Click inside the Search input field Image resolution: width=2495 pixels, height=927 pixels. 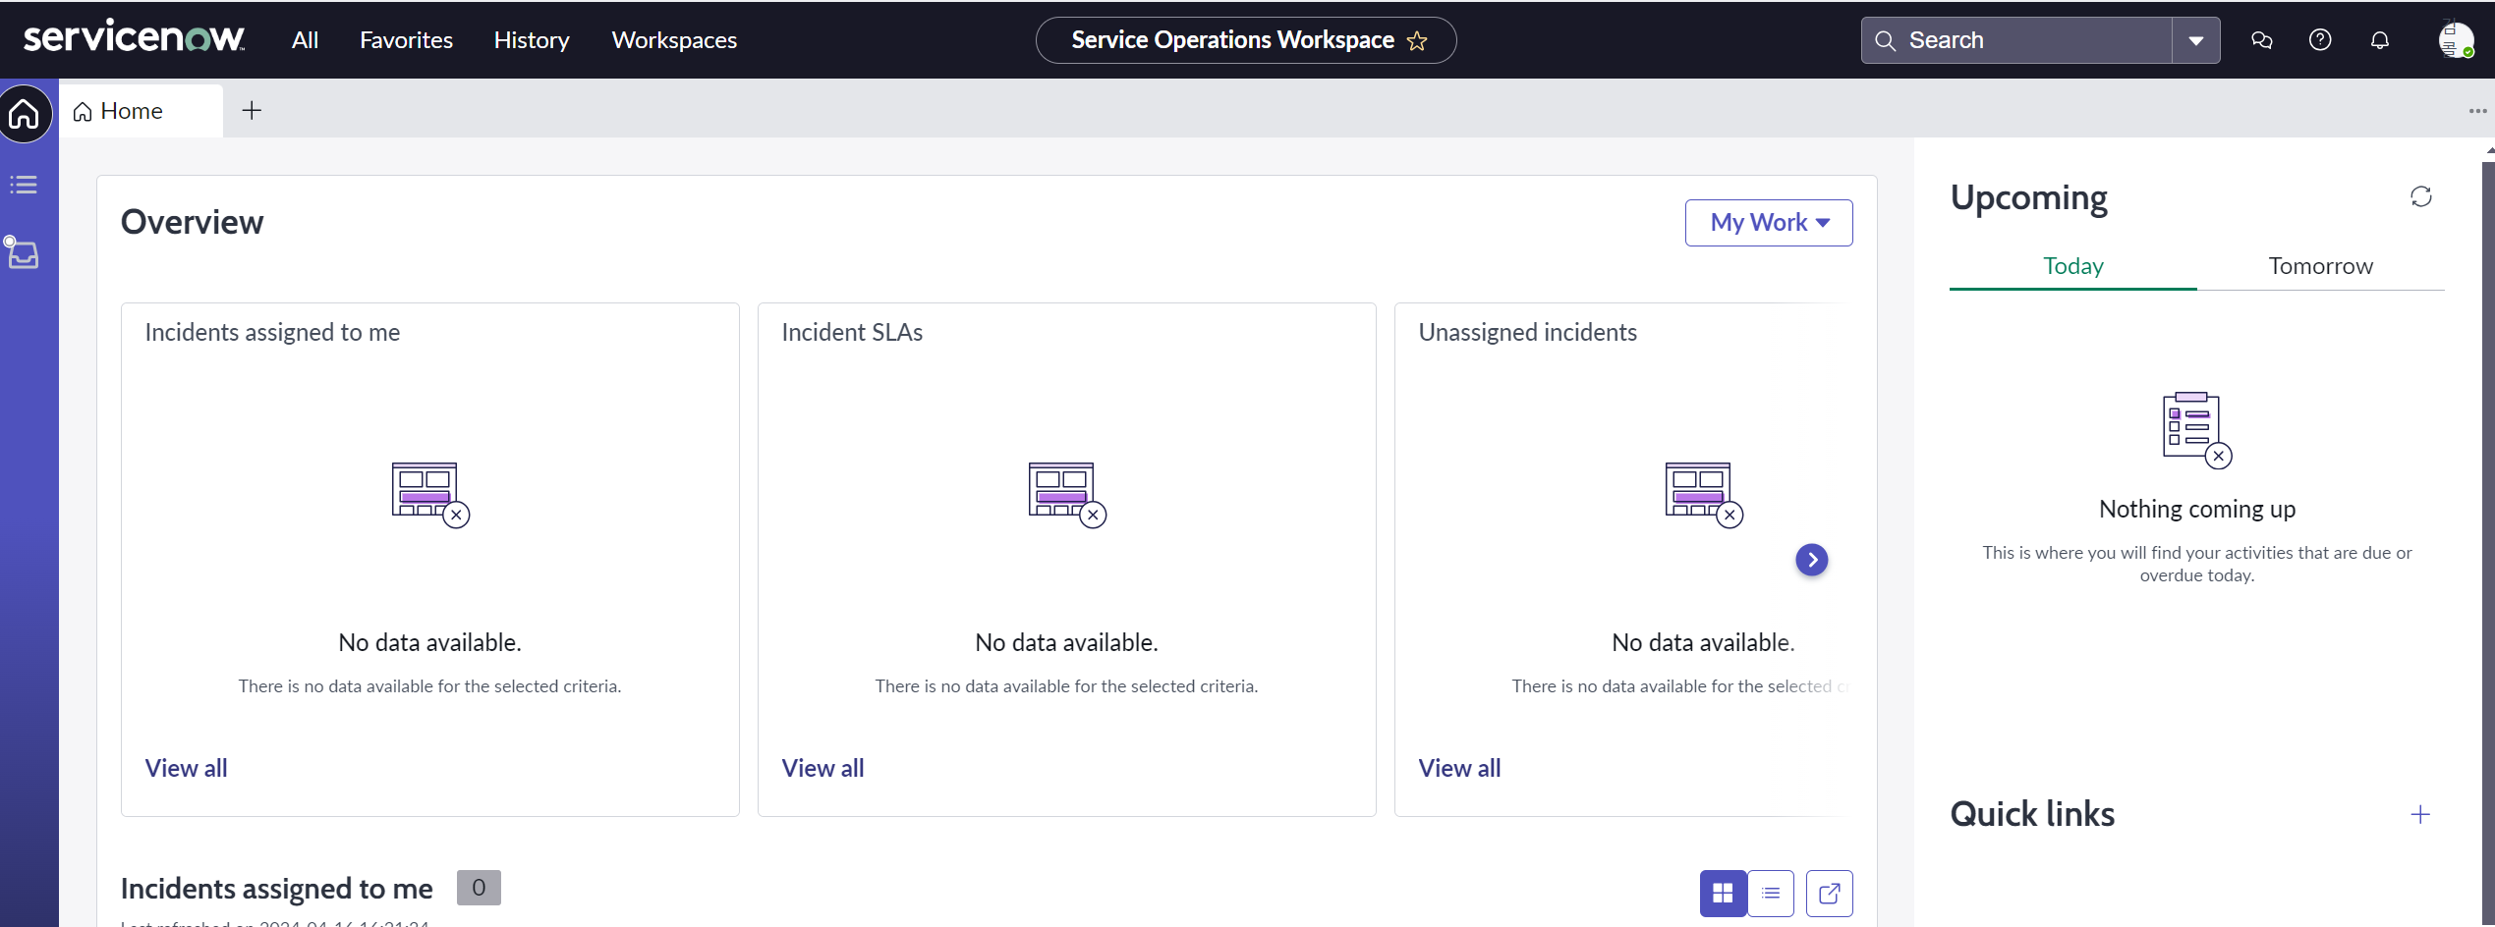click(2024, 39)
